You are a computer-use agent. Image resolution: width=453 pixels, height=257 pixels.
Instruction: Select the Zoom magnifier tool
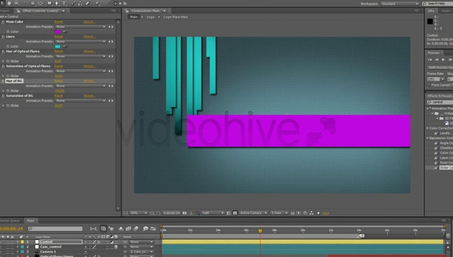pos(16,3)
